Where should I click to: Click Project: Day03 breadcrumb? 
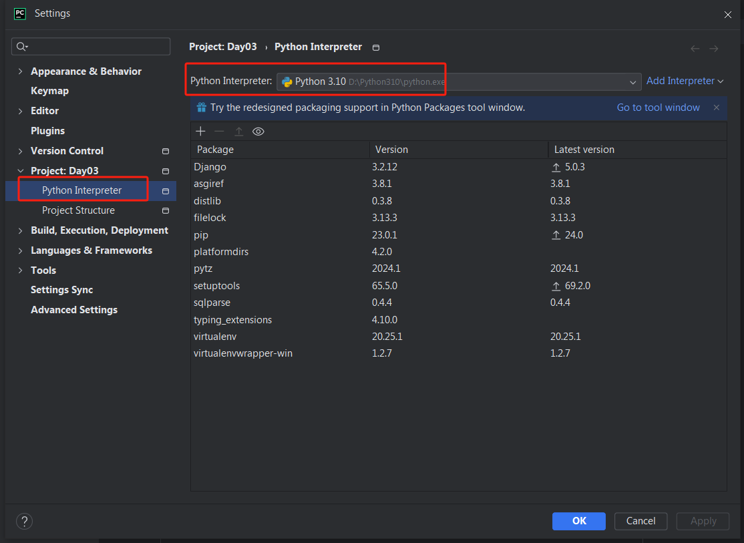(223, 47)
